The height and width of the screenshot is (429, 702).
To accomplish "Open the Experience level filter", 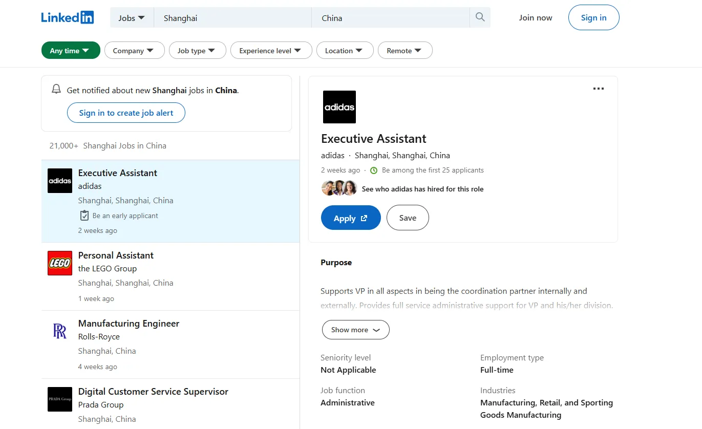I will tap(271, 50).
